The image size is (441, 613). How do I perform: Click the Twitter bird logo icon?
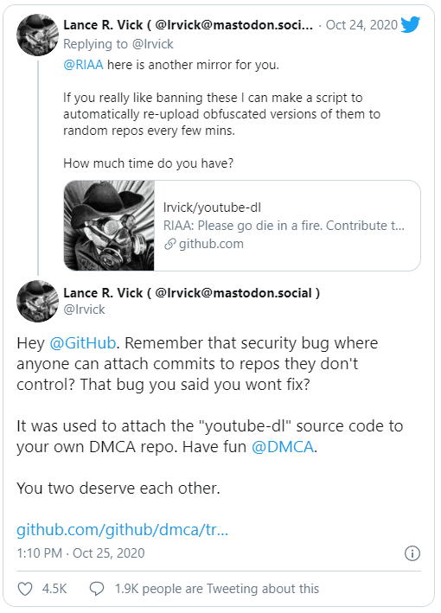[411, 24]
